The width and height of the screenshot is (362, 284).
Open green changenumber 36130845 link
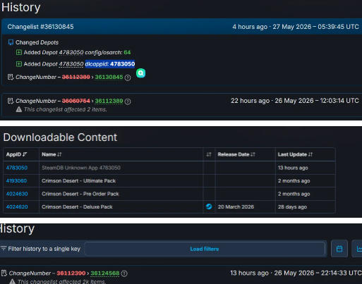[x=109, y=77]
